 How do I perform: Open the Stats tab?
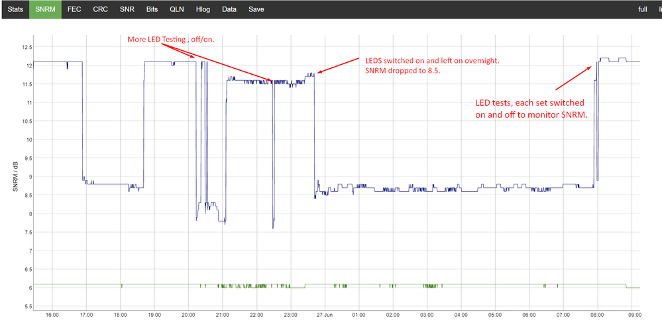coord(15,9)
